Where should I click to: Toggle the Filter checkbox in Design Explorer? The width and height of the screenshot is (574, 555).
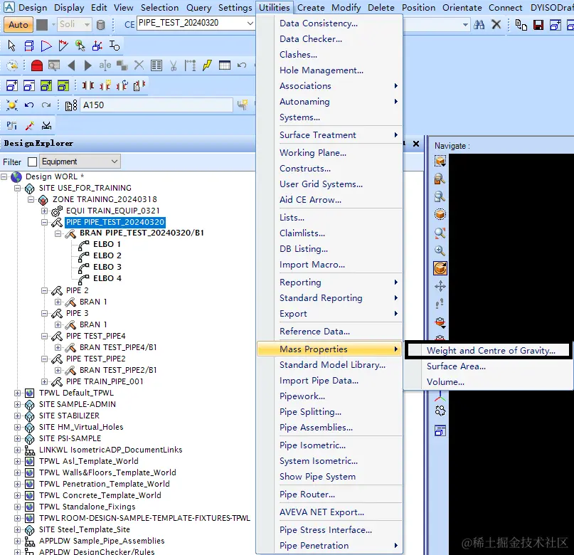pos(32,162)
